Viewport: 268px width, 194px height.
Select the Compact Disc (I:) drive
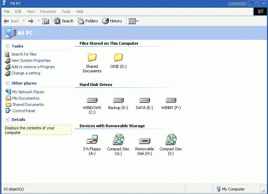[x=171, y=139]
